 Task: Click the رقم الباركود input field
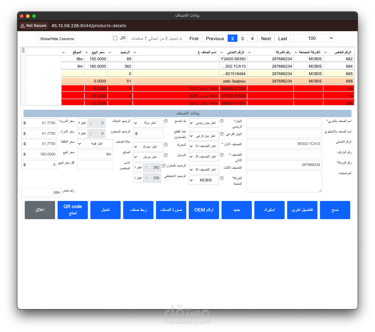click(x=284, y=154)
